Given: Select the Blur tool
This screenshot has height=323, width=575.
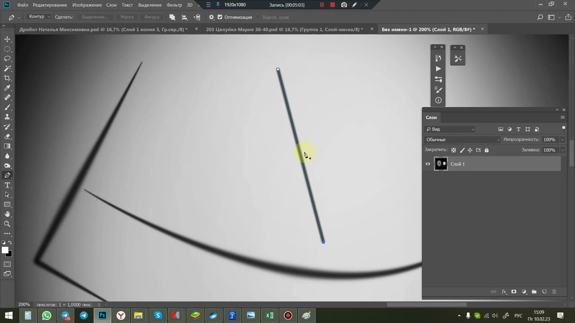Looking at the screenshot, I should (8, 156).
